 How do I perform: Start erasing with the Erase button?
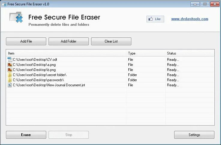pos(26,135)
